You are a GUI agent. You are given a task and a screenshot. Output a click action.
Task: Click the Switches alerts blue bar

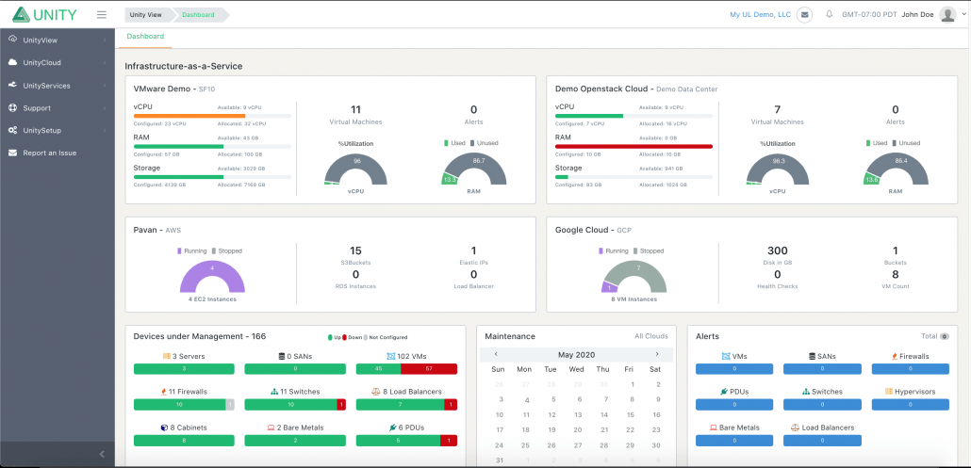[822, 404]
